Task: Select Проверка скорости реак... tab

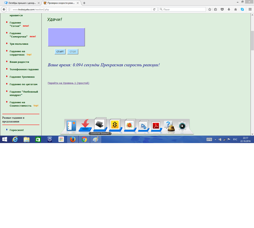Action: click(x=61, y=3)
